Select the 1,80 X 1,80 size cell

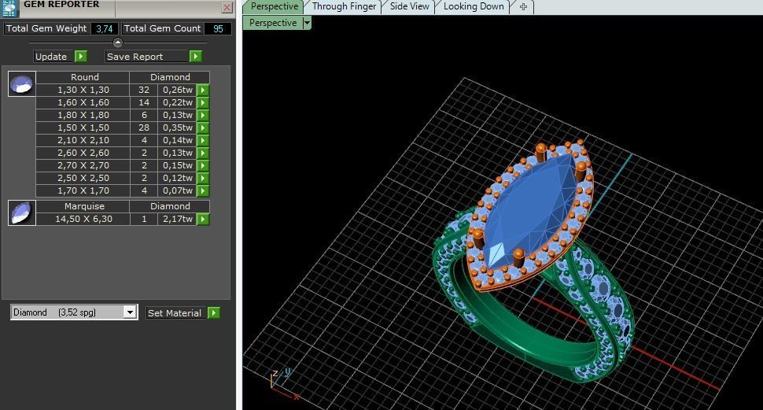coord(83,116)
